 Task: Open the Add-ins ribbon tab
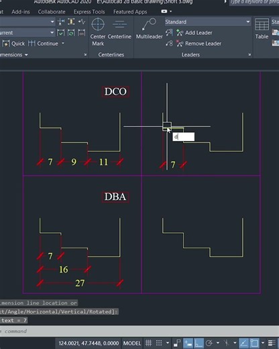21,11
